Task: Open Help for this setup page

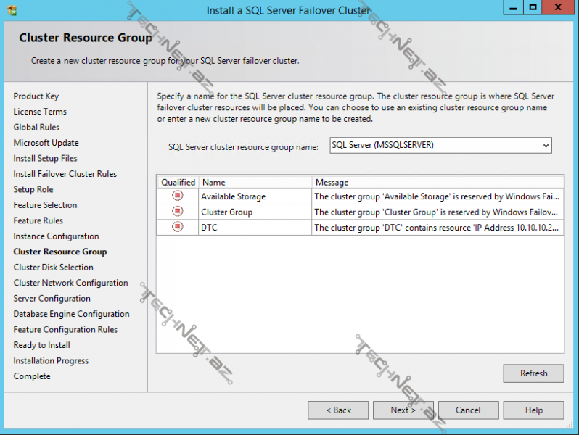Action: [533, 410]
